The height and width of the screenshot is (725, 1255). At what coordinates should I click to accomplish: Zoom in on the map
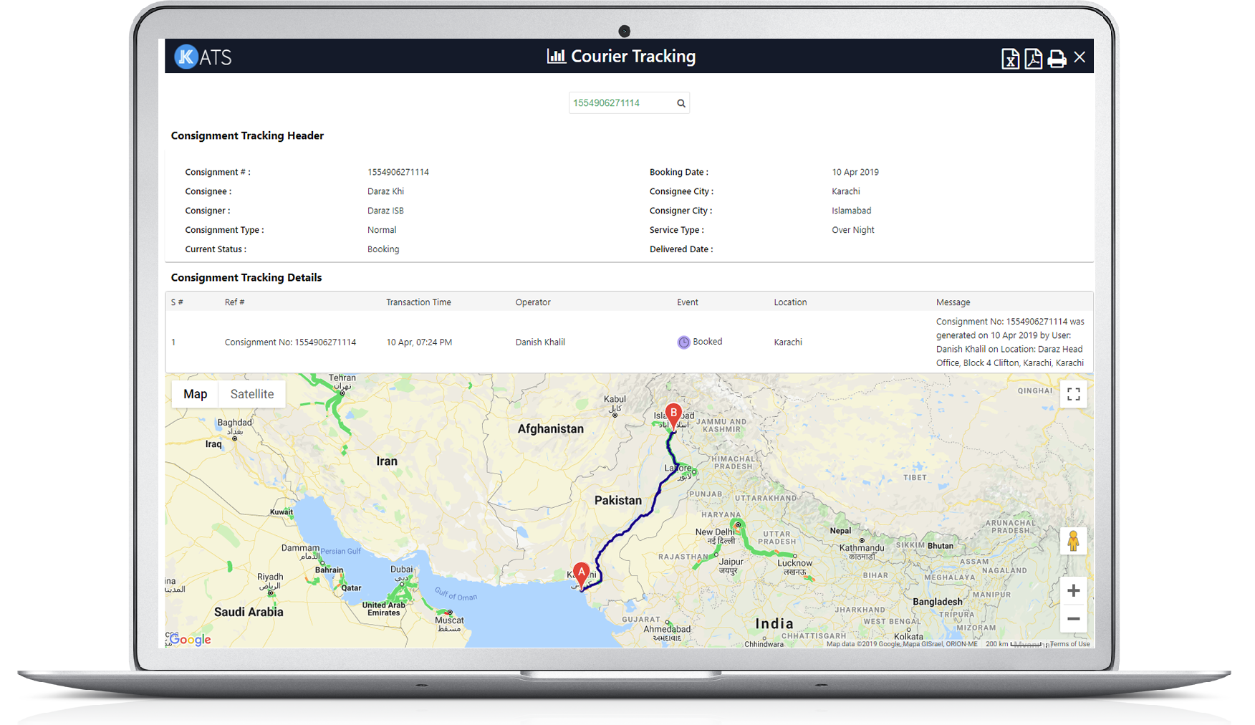pyautogui.click(x=1073, y=591)
